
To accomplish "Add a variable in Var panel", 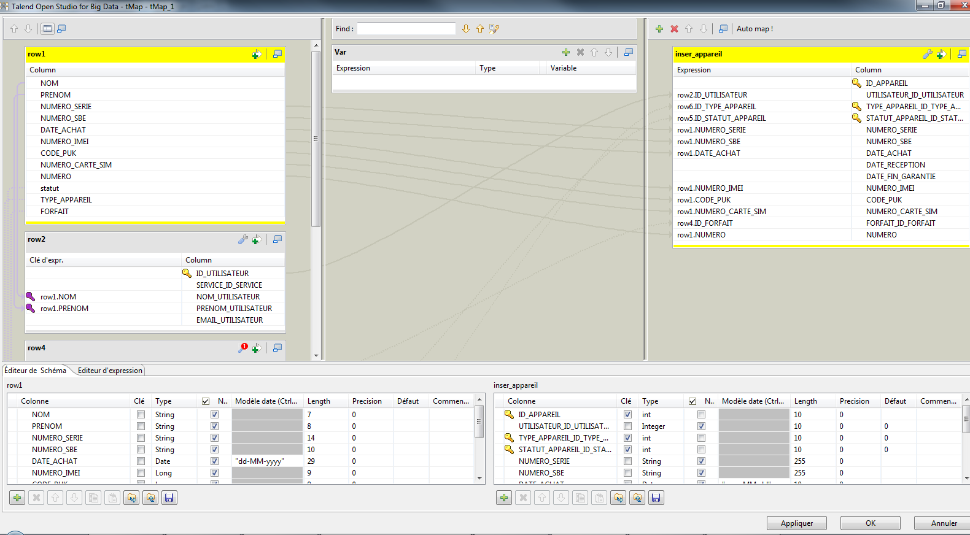I will click(566, 52).
